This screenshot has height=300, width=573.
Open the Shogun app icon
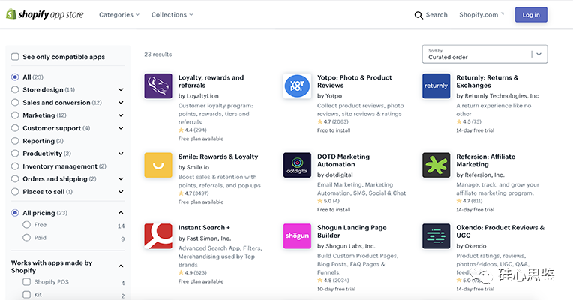[297, 236]
